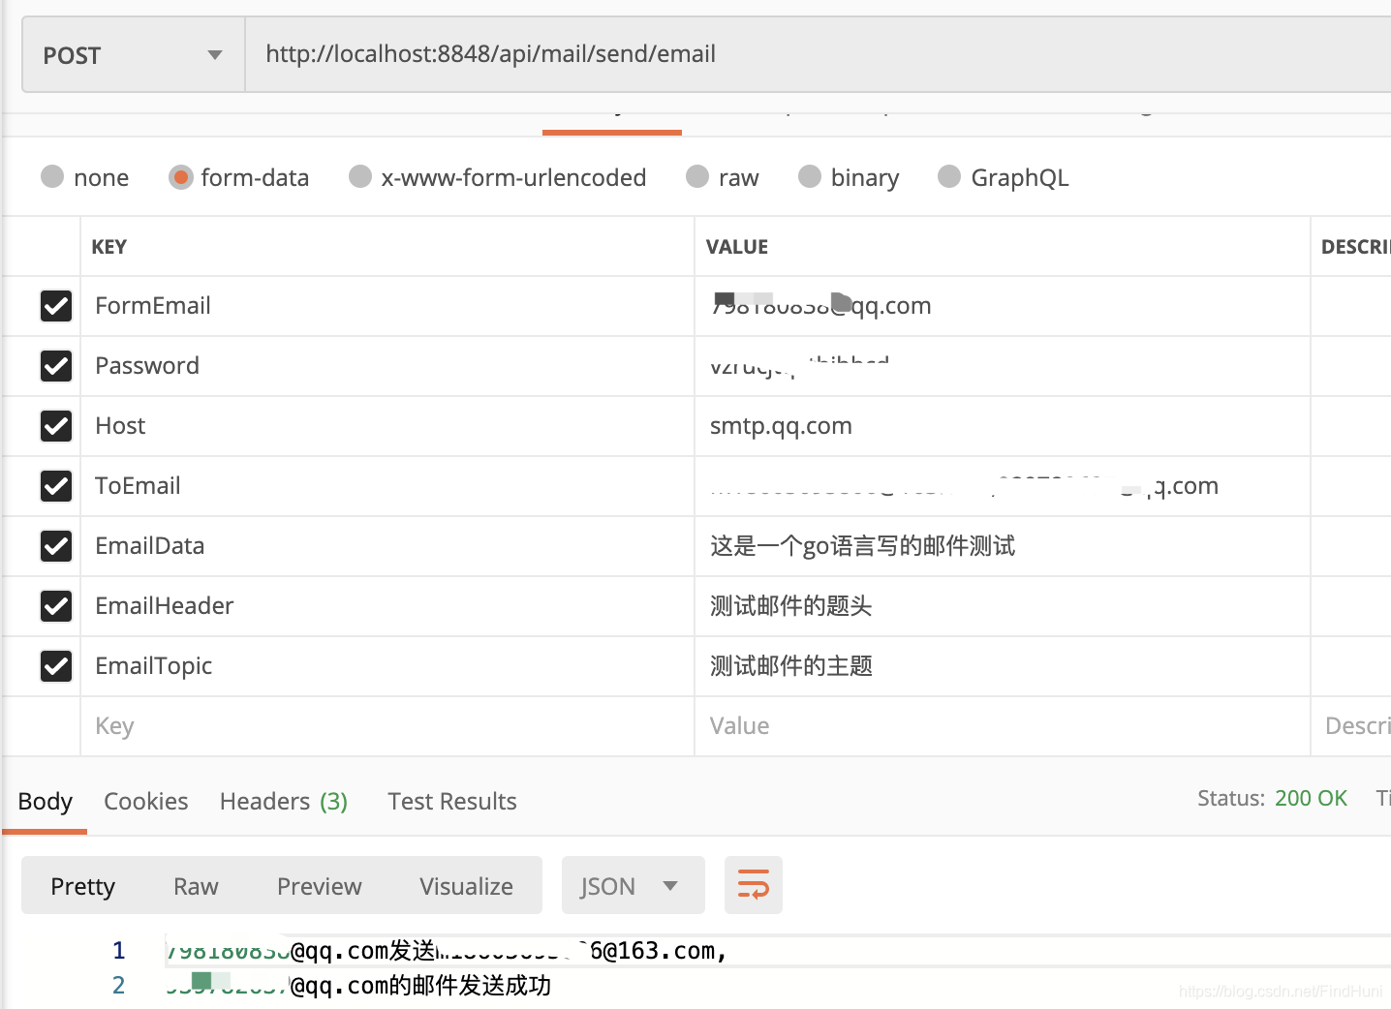This screenshot has height=1009, width=1391.
Task: Uncheck the FormEmail parameter row
Action: coord(55,306)
